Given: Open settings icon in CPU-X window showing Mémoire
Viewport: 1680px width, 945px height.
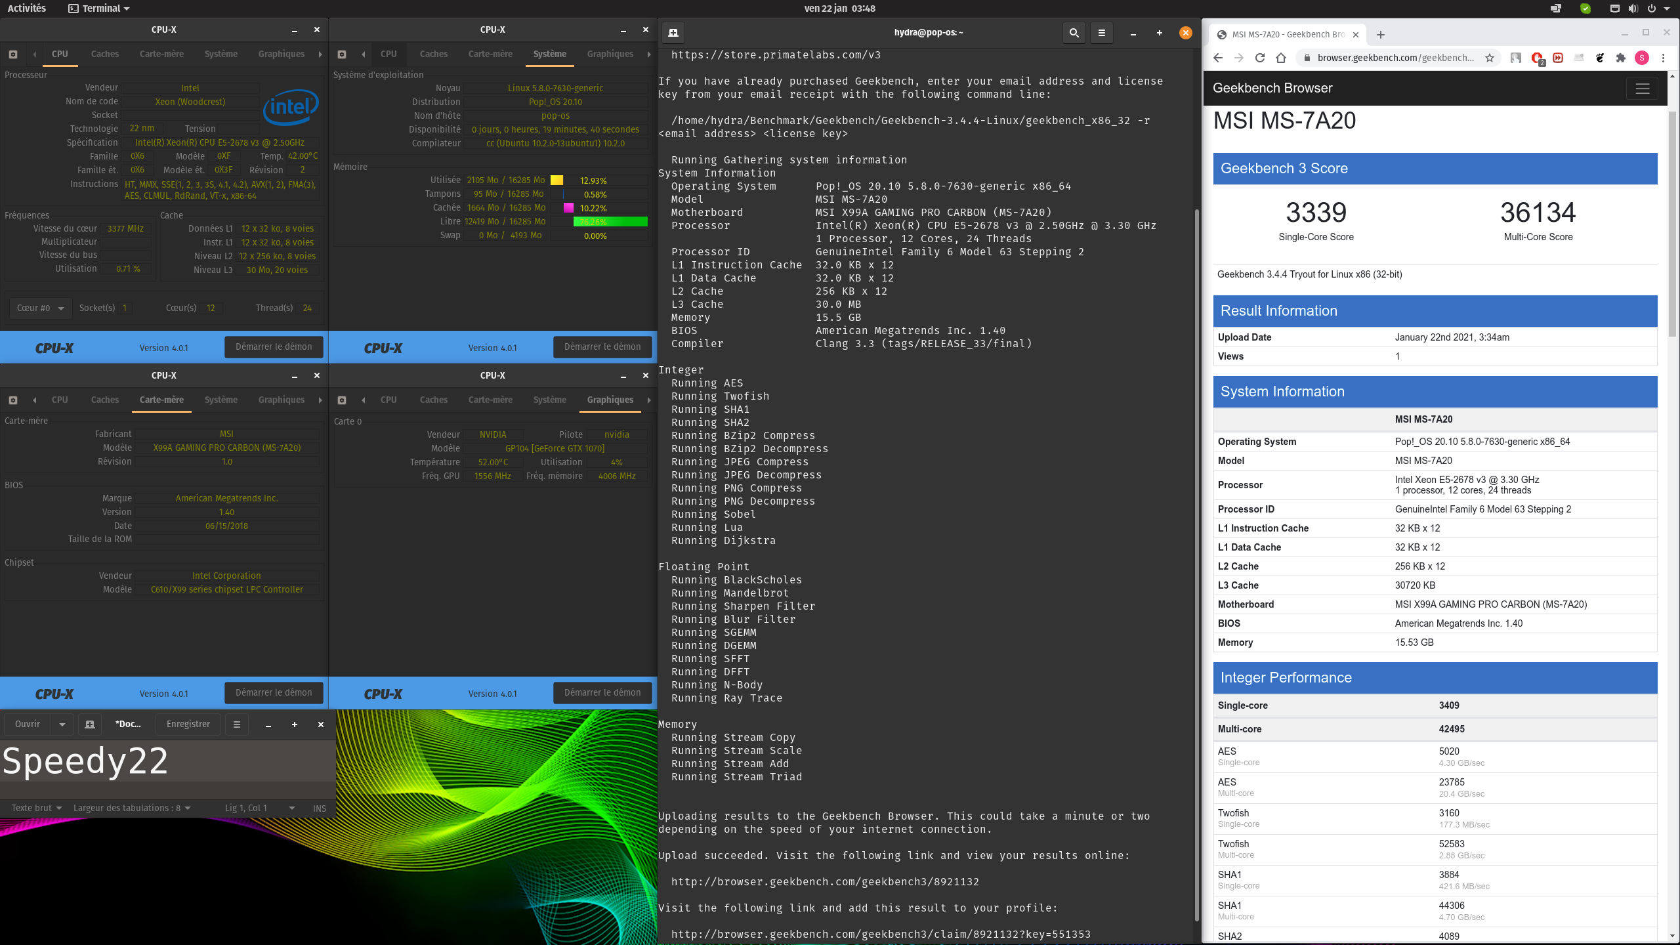Looking at the screenshot, I should (x=342, y=54).
